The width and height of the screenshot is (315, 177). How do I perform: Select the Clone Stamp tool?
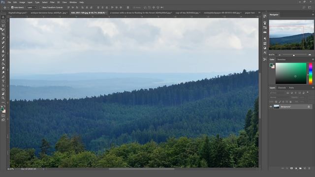3,51
